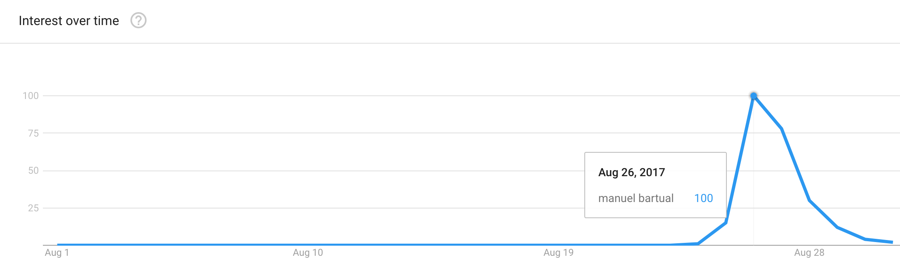Click the line vertex just before the peak
The height and width of the screenshot is (278, 900).
pyautogui.click(x=726, y=222)
